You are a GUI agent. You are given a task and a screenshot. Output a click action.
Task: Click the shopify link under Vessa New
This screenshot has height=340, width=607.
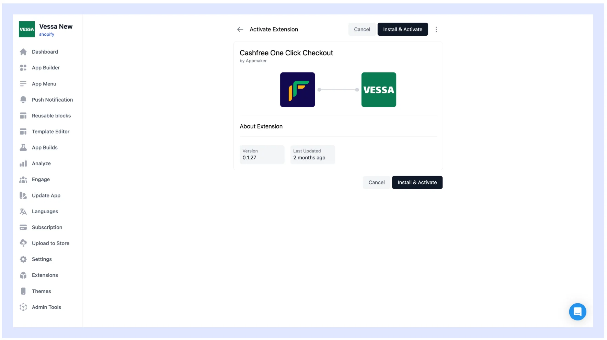pyautogui.click(x=47, y=34)
